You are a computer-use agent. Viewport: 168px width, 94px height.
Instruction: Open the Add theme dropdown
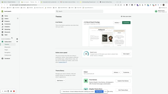pyautogui.click(x=61, y=81)
